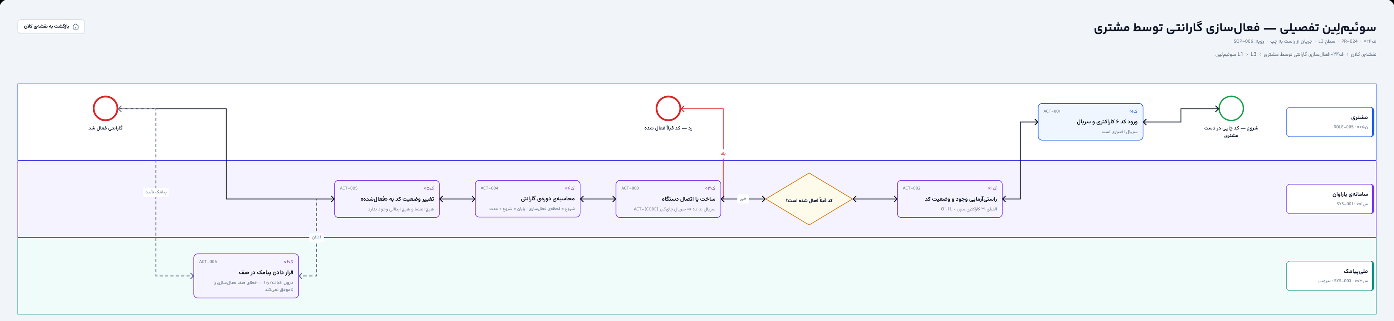This screenshot has width=1394, height=321.
Task: Select the 'سامانه‌ی یاراوان' lane header card
Action: 1330,199
